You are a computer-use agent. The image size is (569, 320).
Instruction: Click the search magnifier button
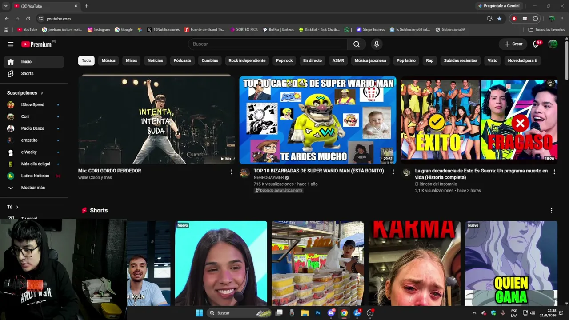[357, 44]
